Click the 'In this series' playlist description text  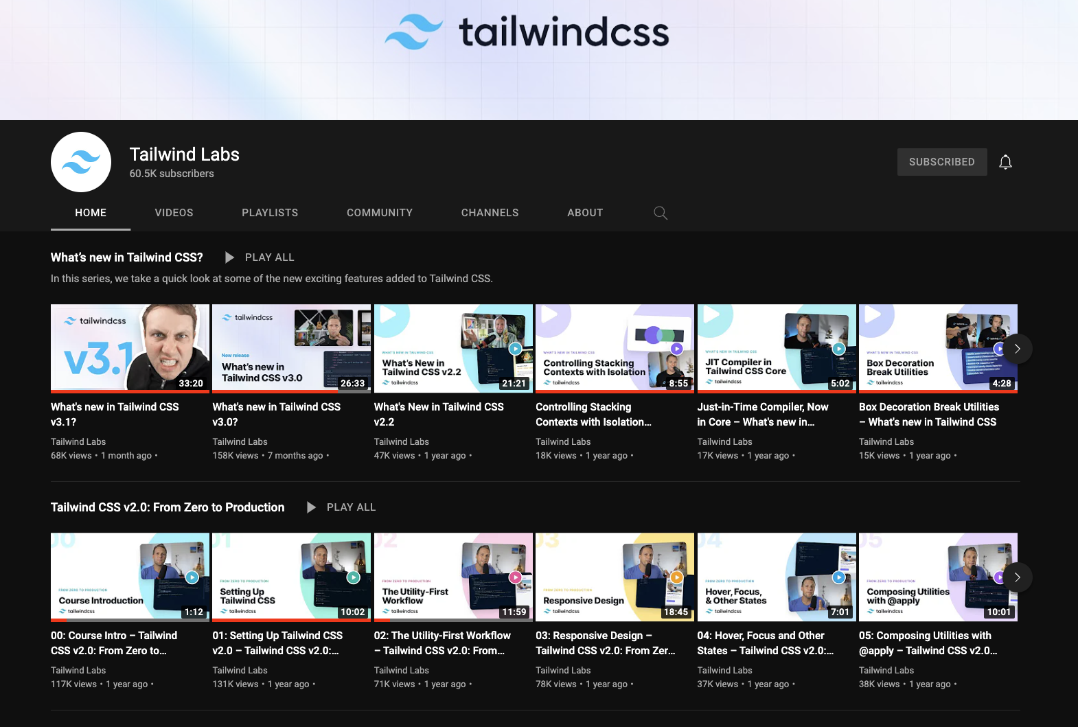272,279
